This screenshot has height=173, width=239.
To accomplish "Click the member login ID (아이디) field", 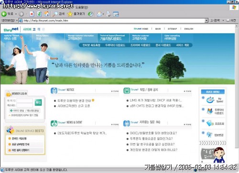I will tap(25, 101).
